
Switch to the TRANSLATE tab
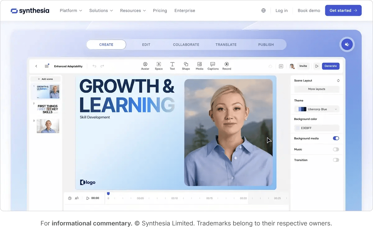point(226,44)
